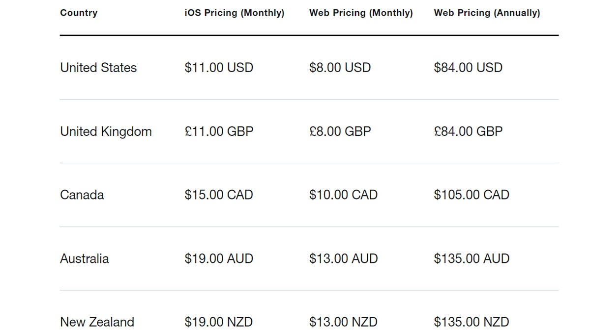Viewport: 590px width, 331px height.
Task: Click the $8.00 USD web monthly price
Action: click(340, 68)
